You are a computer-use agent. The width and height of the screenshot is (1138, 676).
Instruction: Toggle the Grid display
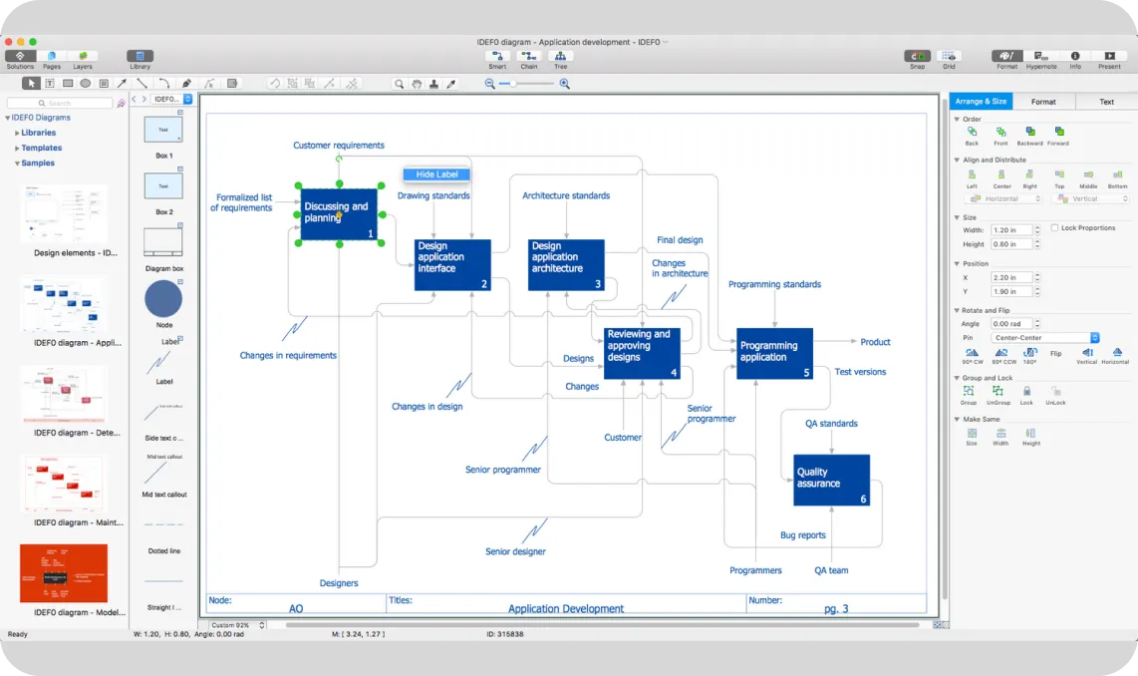coord(949,56)
